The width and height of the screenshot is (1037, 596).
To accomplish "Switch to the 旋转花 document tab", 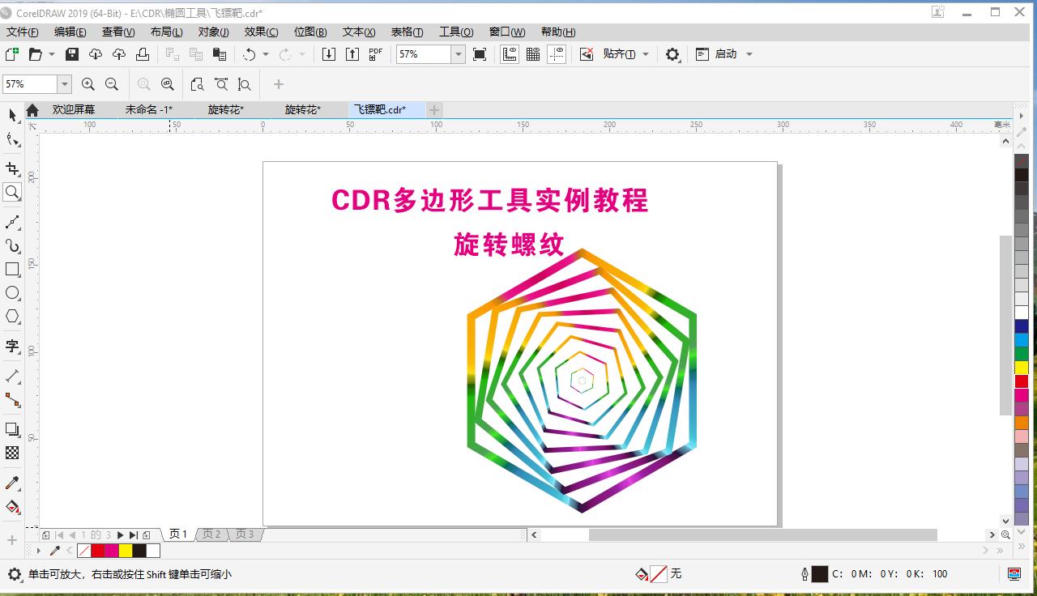I will [x=224, y=109].
